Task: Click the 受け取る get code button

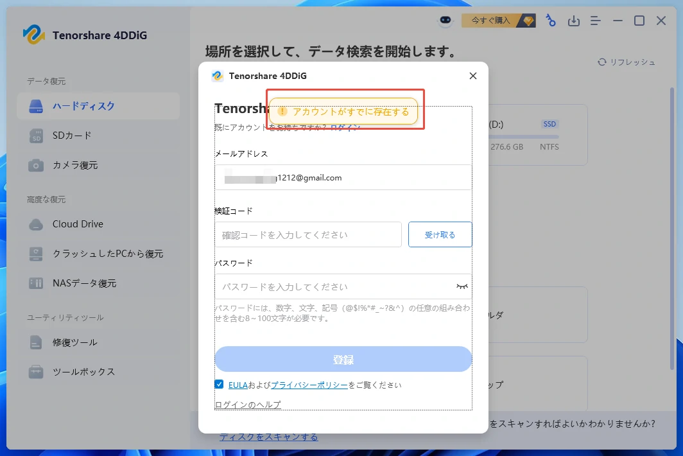Action: pyautogui.click(x=440, y=234)
